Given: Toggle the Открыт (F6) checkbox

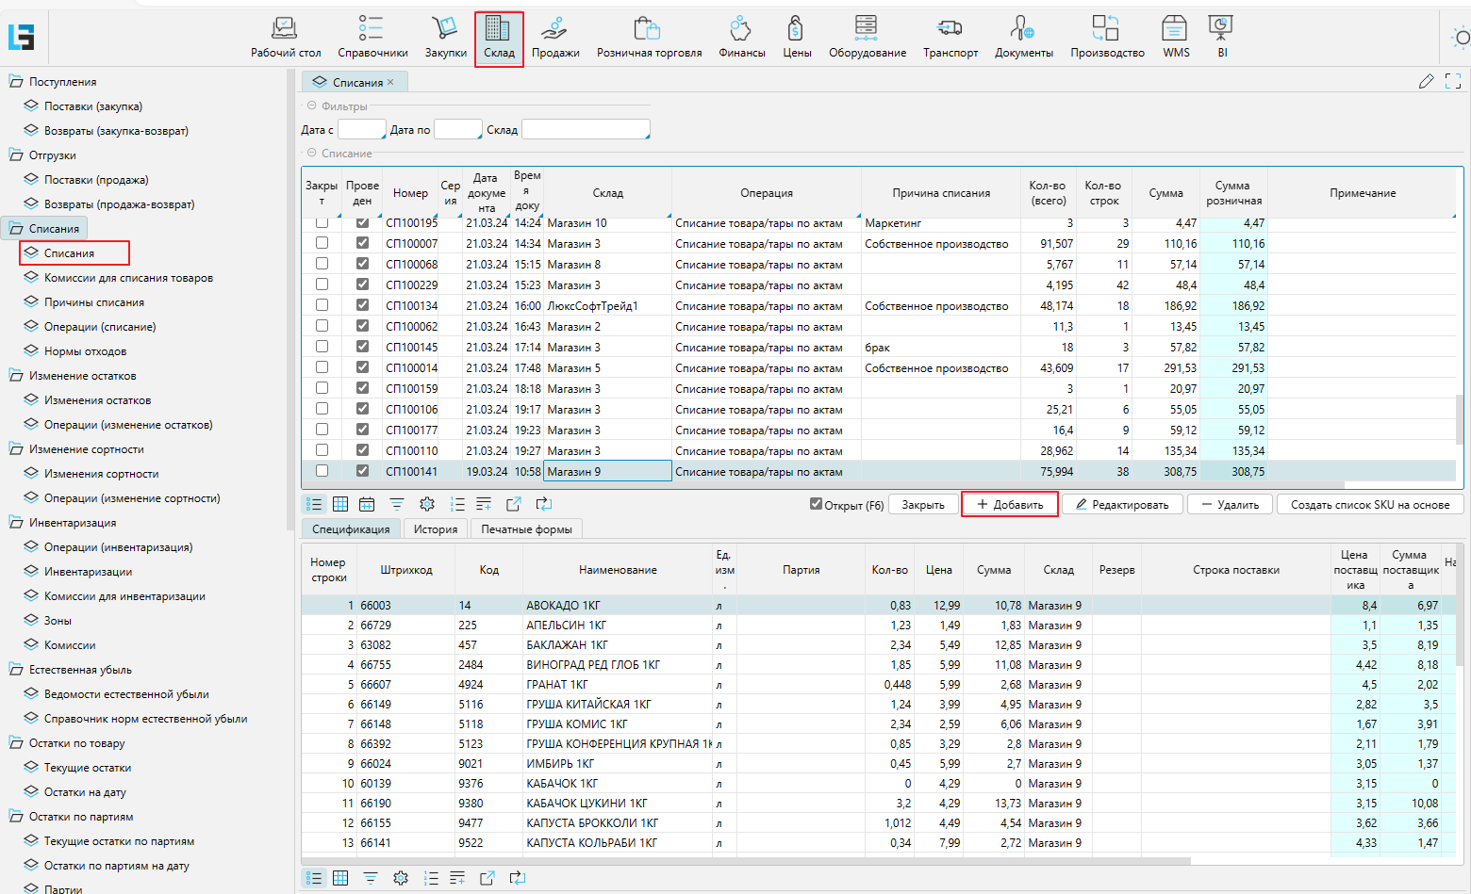Looking at the screenshot, I should pyautogui.click(x=816, y=504).
